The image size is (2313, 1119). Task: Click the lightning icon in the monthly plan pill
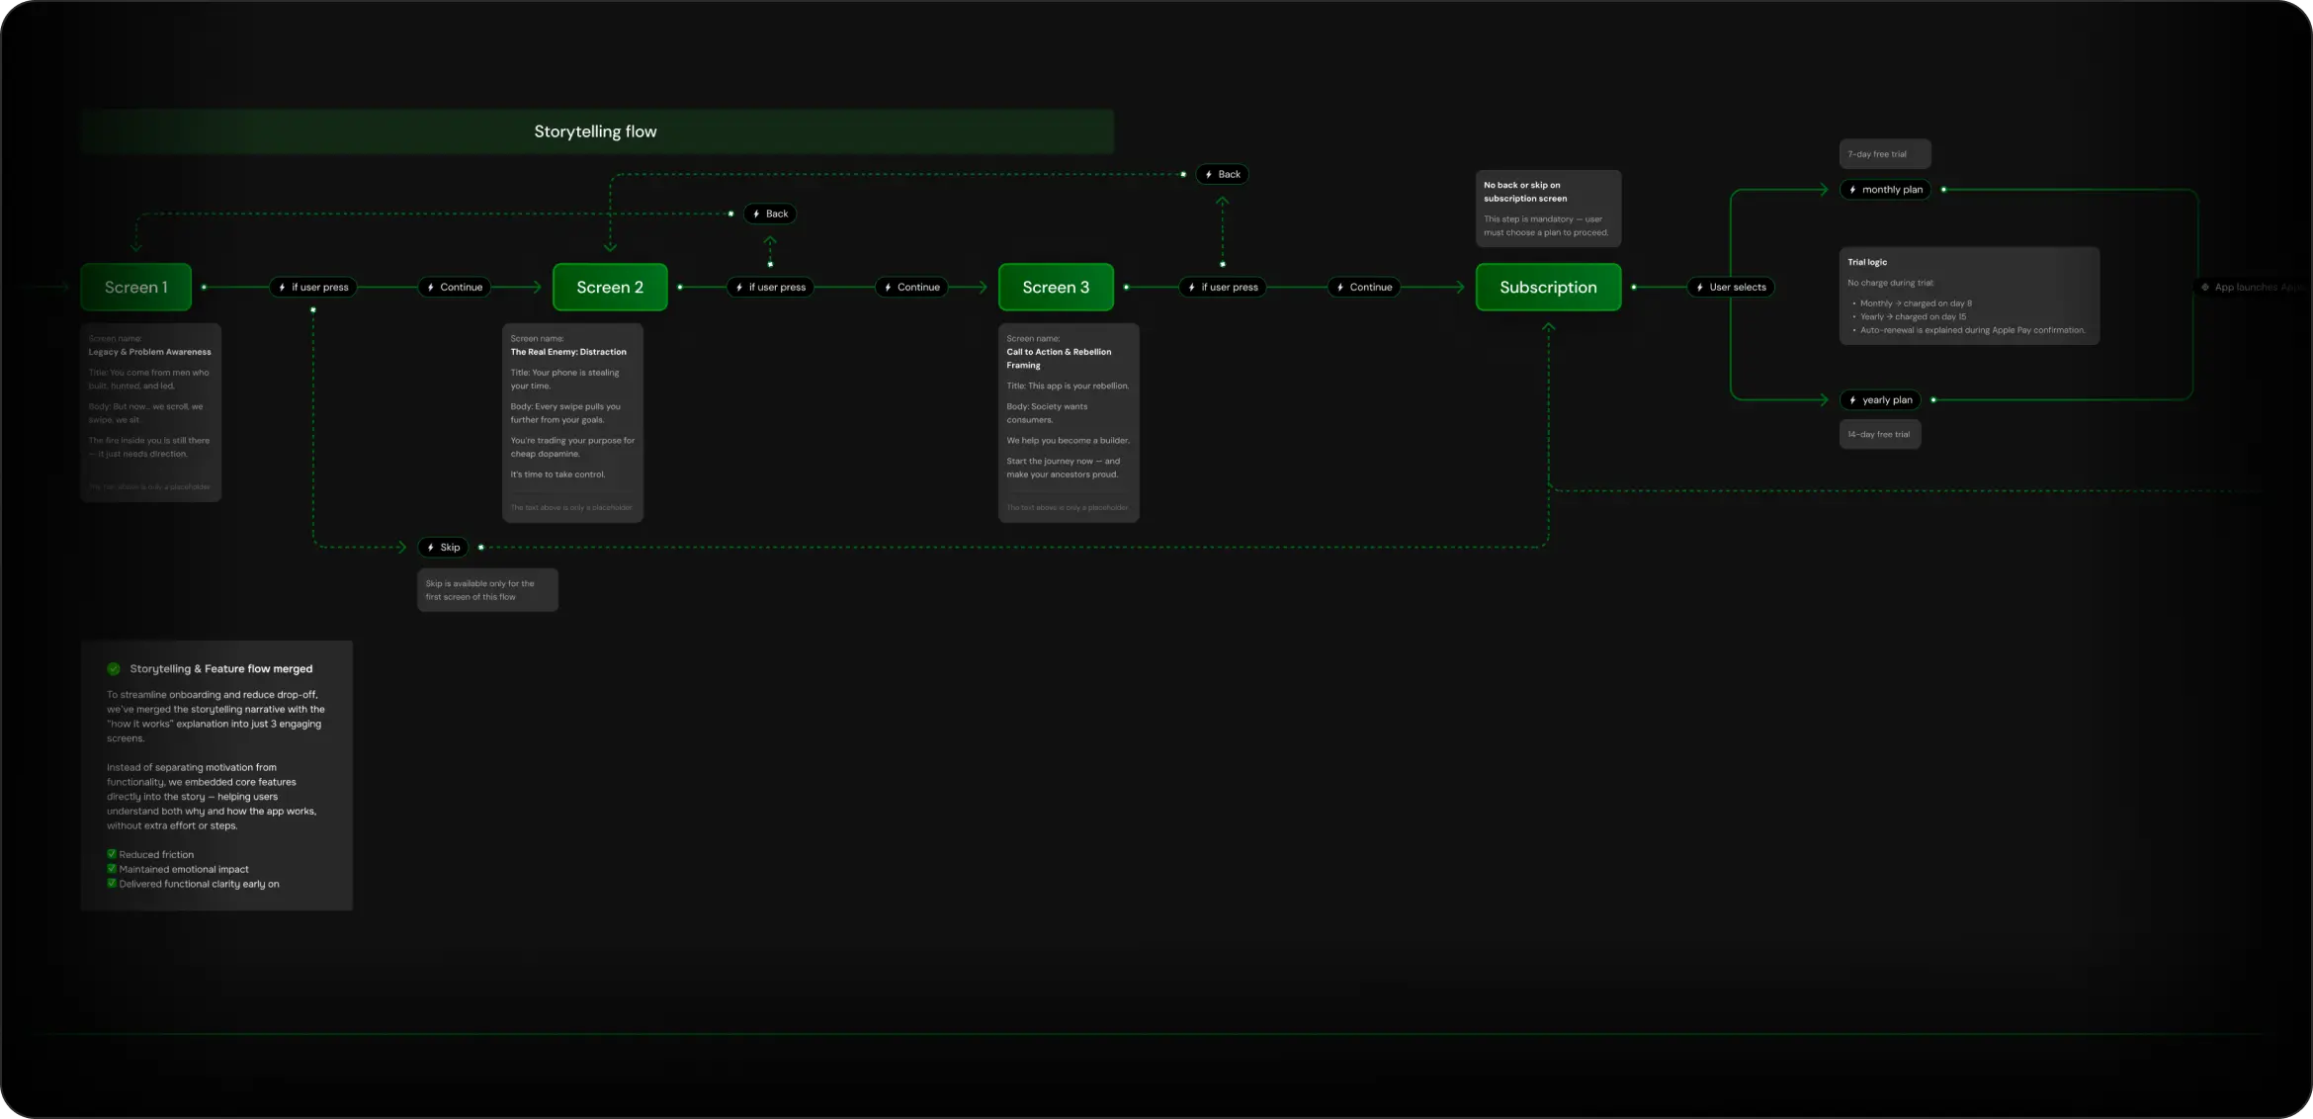pyautogui.click(x=1852, y=190)
